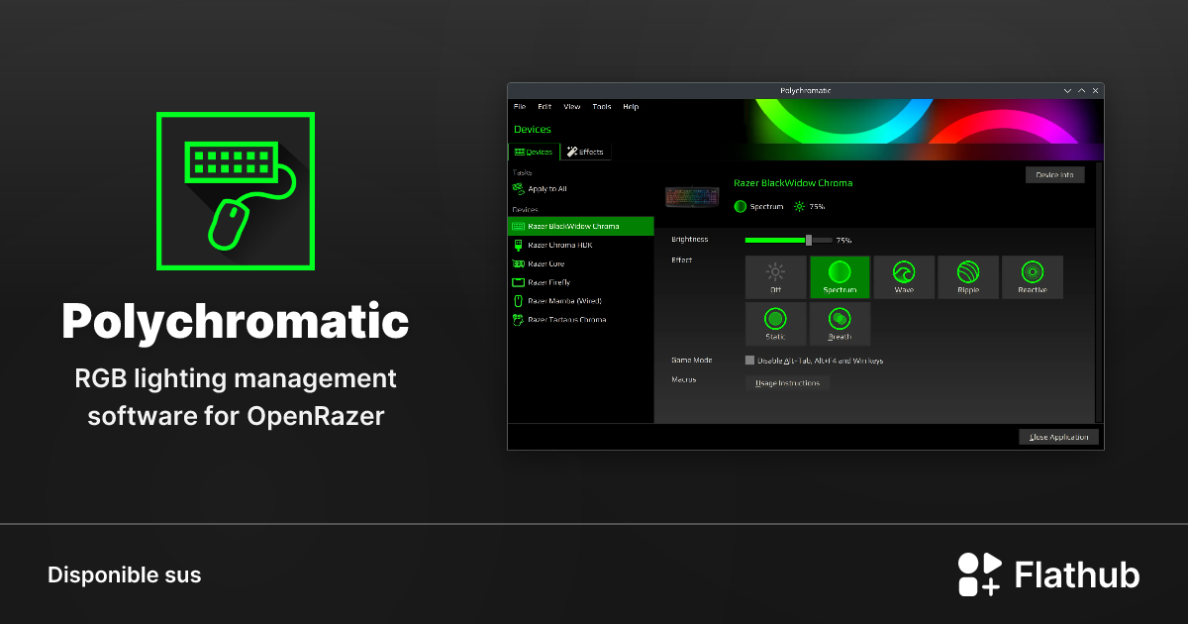Select the Reactive effect icon
The height and width of the screenshot is (624, 1188).
tap(1033, 277)
